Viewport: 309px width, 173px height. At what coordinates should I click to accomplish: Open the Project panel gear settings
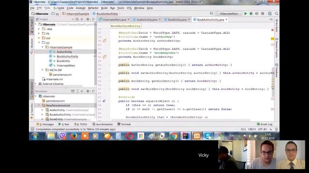click(x=88, y=19)
